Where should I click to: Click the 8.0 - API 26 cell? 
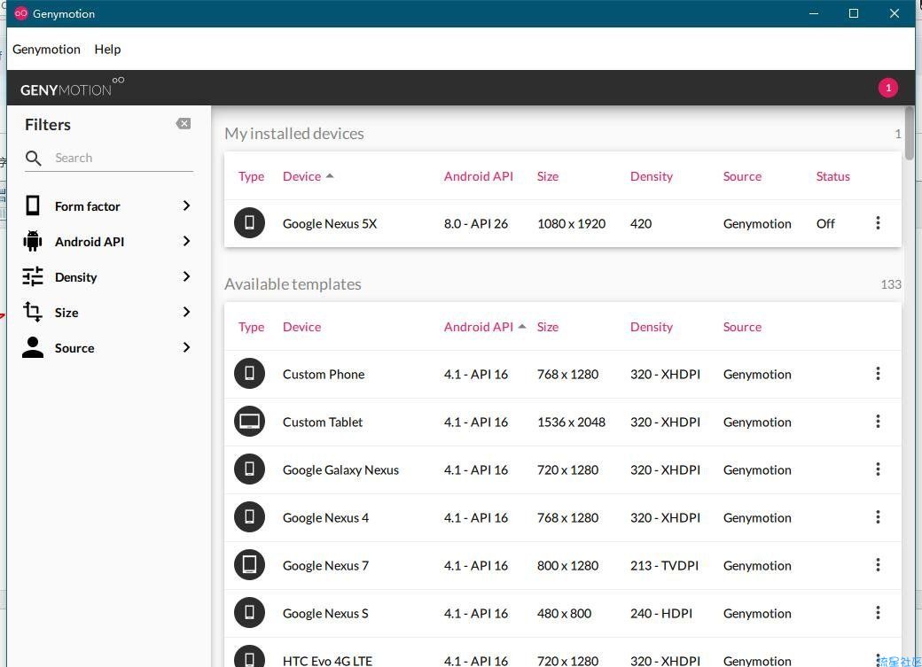click(476, 223)
